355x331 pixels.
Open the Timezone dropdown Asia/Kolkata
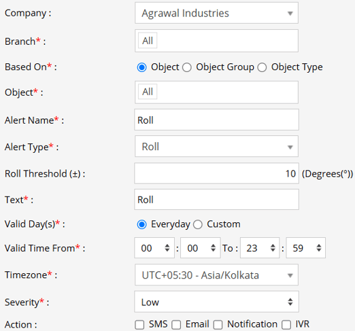216,275
